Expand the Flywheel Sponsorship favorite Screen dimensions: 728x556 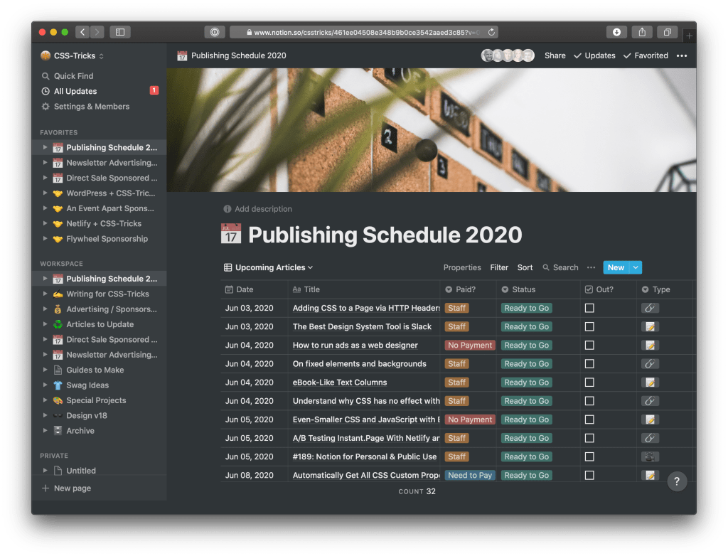(x=45, y=239)
